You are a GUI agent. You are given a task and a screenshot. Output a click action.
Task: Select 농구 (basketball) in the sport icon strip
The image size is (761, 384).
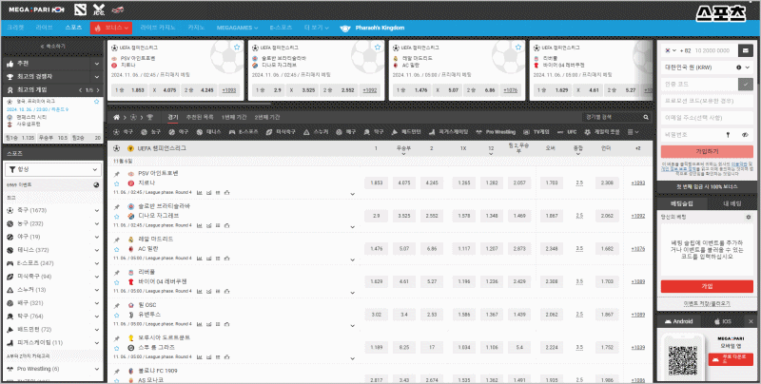pos(151,132)
